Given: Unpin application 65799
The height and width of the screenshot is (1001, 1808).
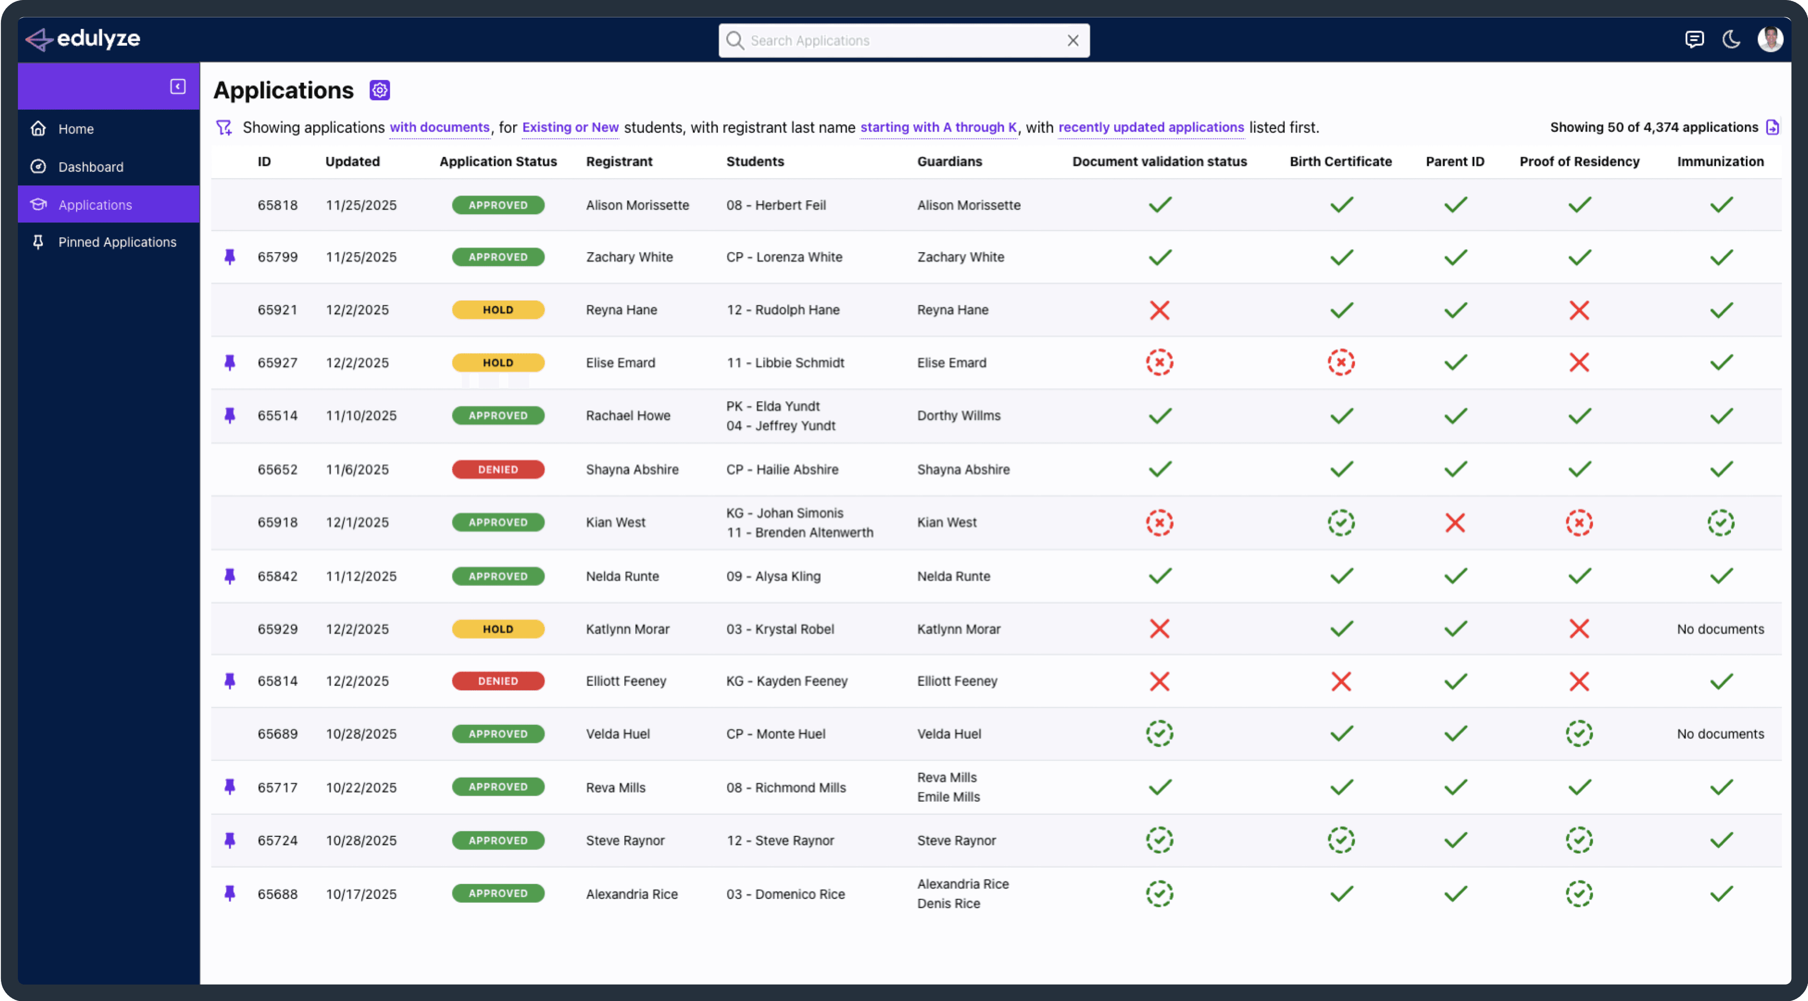Looking at the screenshot, I should click(230, 257).
